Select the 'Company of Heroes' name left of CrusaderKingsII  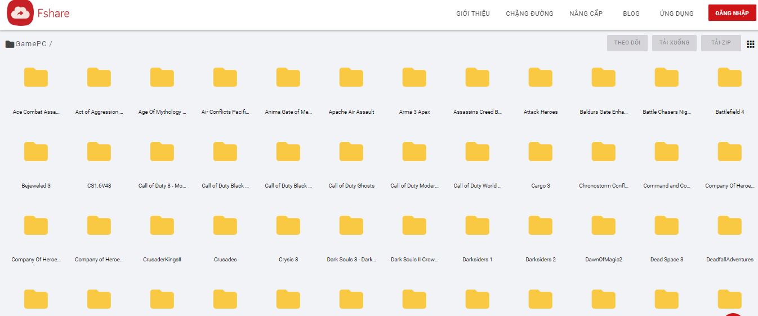[x=99, y=260]
